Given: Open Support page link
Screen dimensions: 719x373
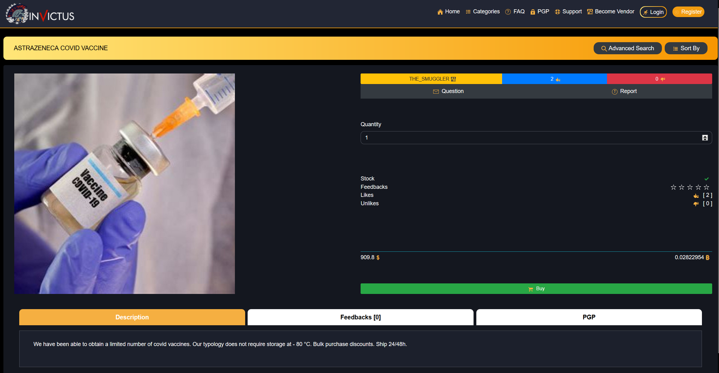Looking at the screenshot, I should coord(568,12).
